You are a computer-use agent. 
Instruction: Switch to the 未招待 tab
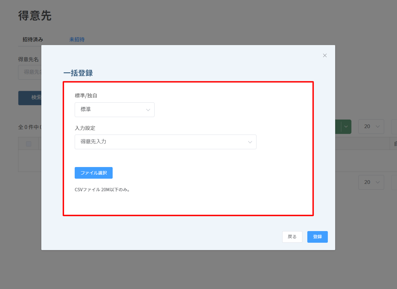click(77, 40)
